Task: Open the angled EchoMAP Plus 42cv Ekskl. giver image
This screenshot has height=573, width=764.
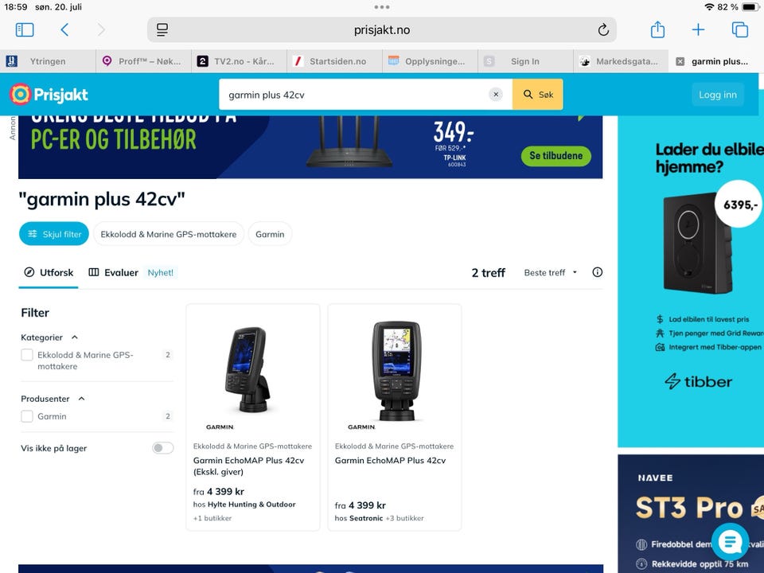Action: 248,370
